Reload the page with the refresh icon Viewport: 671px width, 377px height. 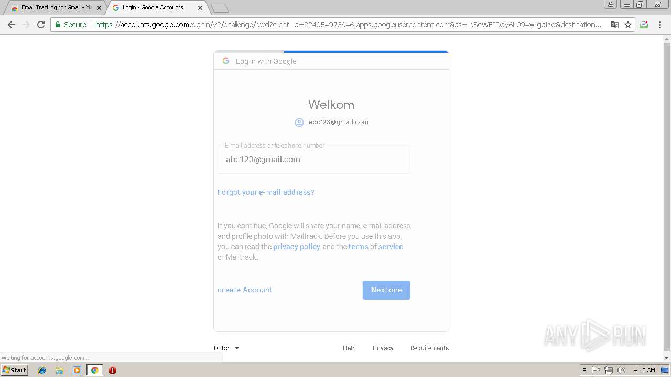(41, 25)
